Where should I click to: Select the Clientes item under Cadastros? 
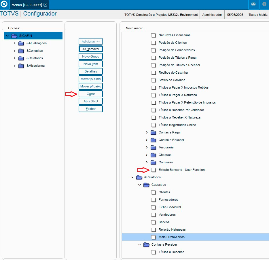164,192
